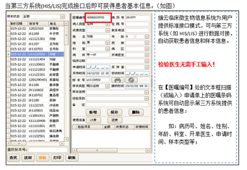
Task: Click the 保存 button
Action: 112,112
